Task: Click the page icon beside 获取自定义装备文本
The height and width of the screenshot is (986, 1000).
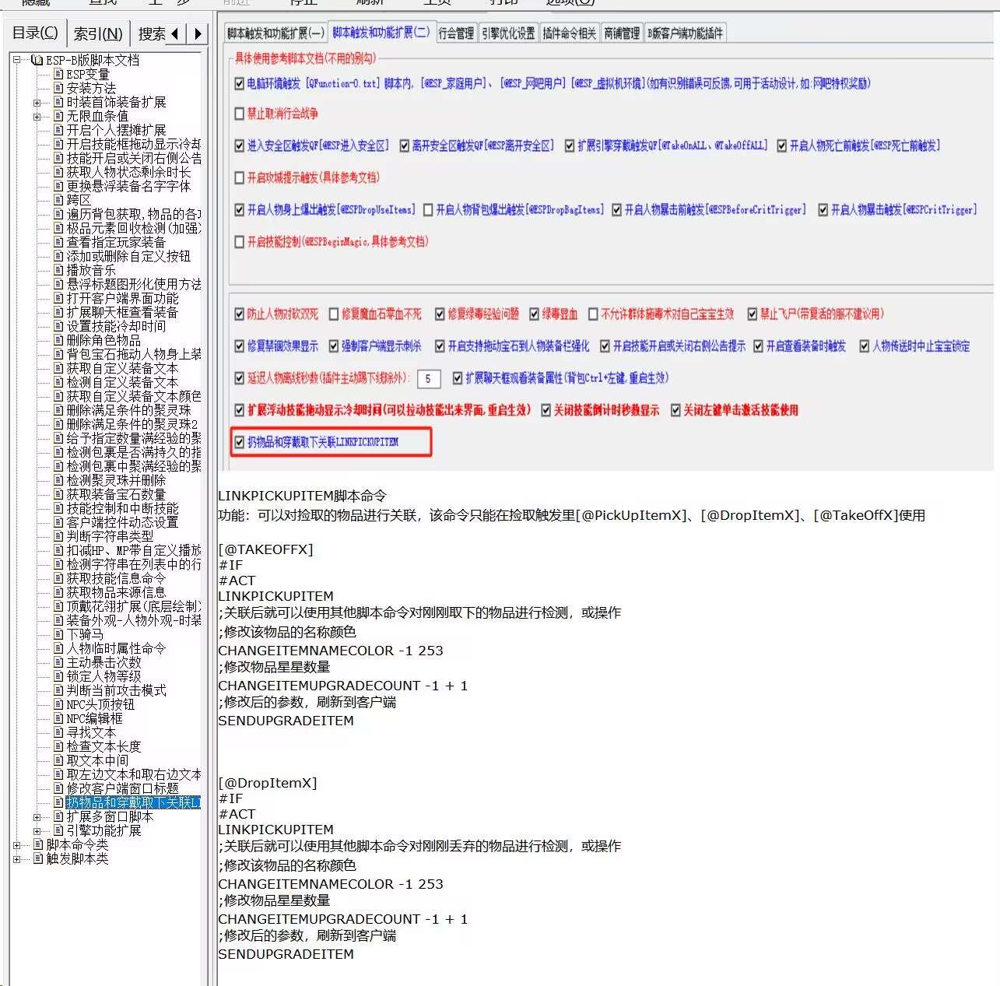Action: coord(58,368)
